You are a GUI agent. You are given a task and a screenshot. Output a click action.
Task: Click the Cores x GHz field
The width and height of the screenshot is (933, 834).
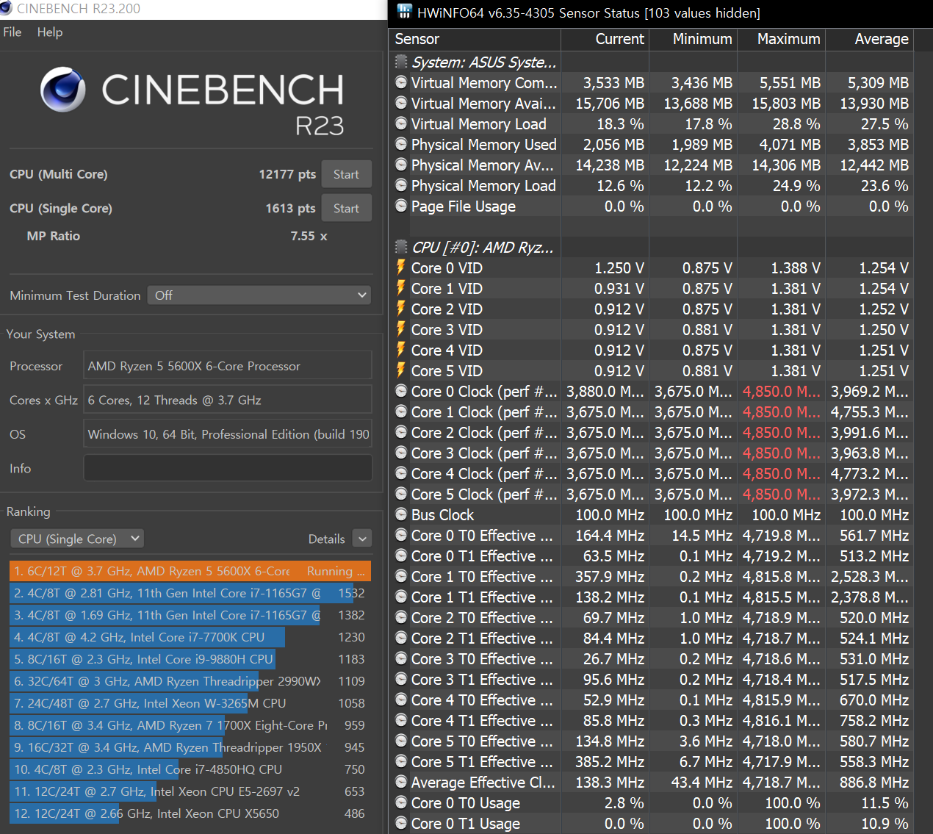[228, 400]
